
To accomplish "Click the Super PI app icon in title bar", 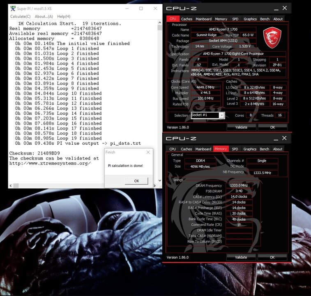I will pyautogui.click(x=13, y=8).
